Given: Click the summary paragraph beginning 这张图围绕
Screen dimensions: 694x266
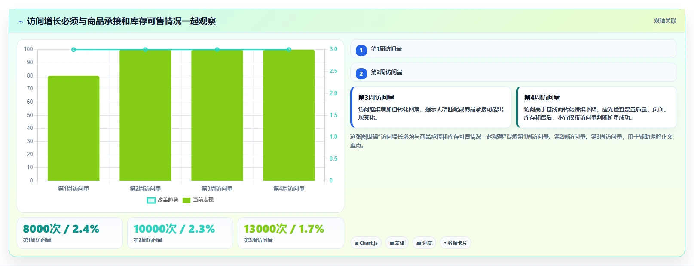Looking at the screenshot, I should 511,141.
